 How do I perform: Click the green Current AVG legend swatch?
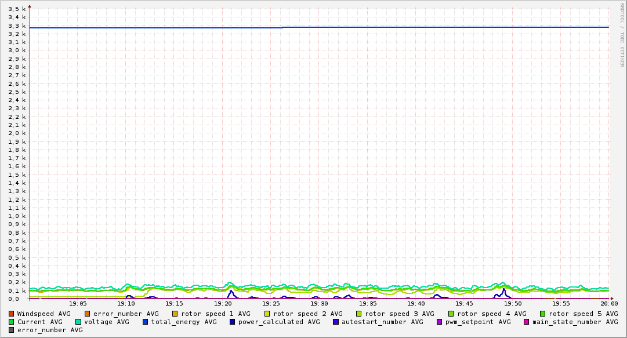(x=11, y=322)
